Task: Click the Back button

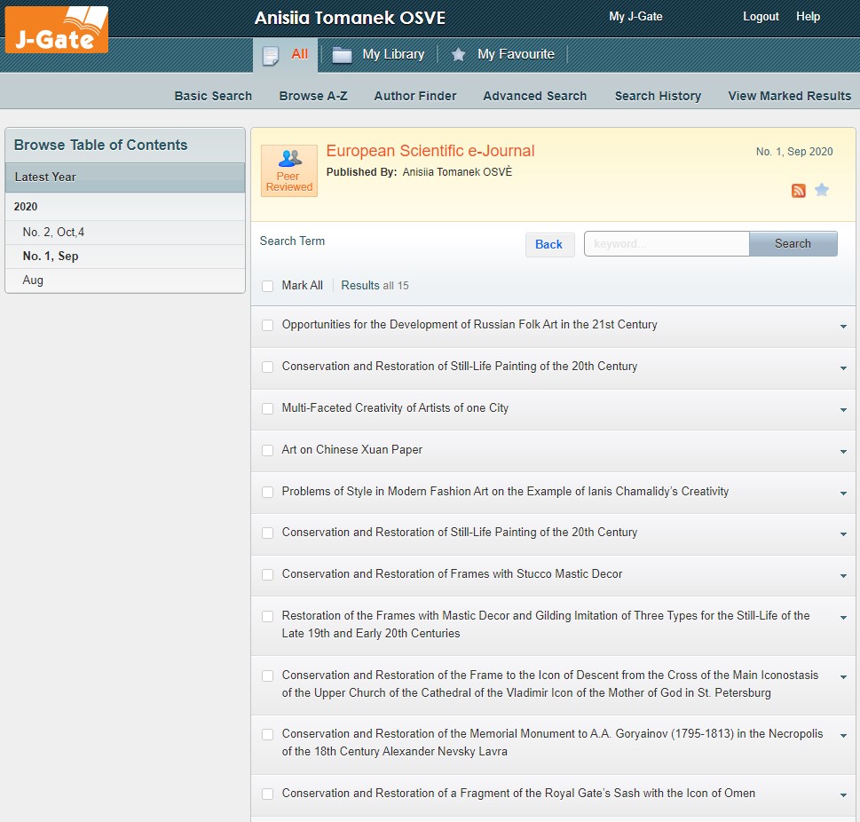Action: (549, 244)
